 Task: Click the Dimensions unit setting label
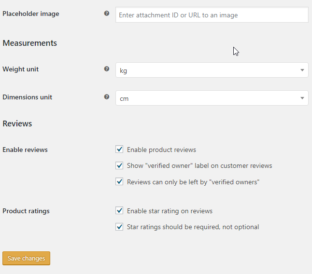pyautogui.click(x=27, y=97)
